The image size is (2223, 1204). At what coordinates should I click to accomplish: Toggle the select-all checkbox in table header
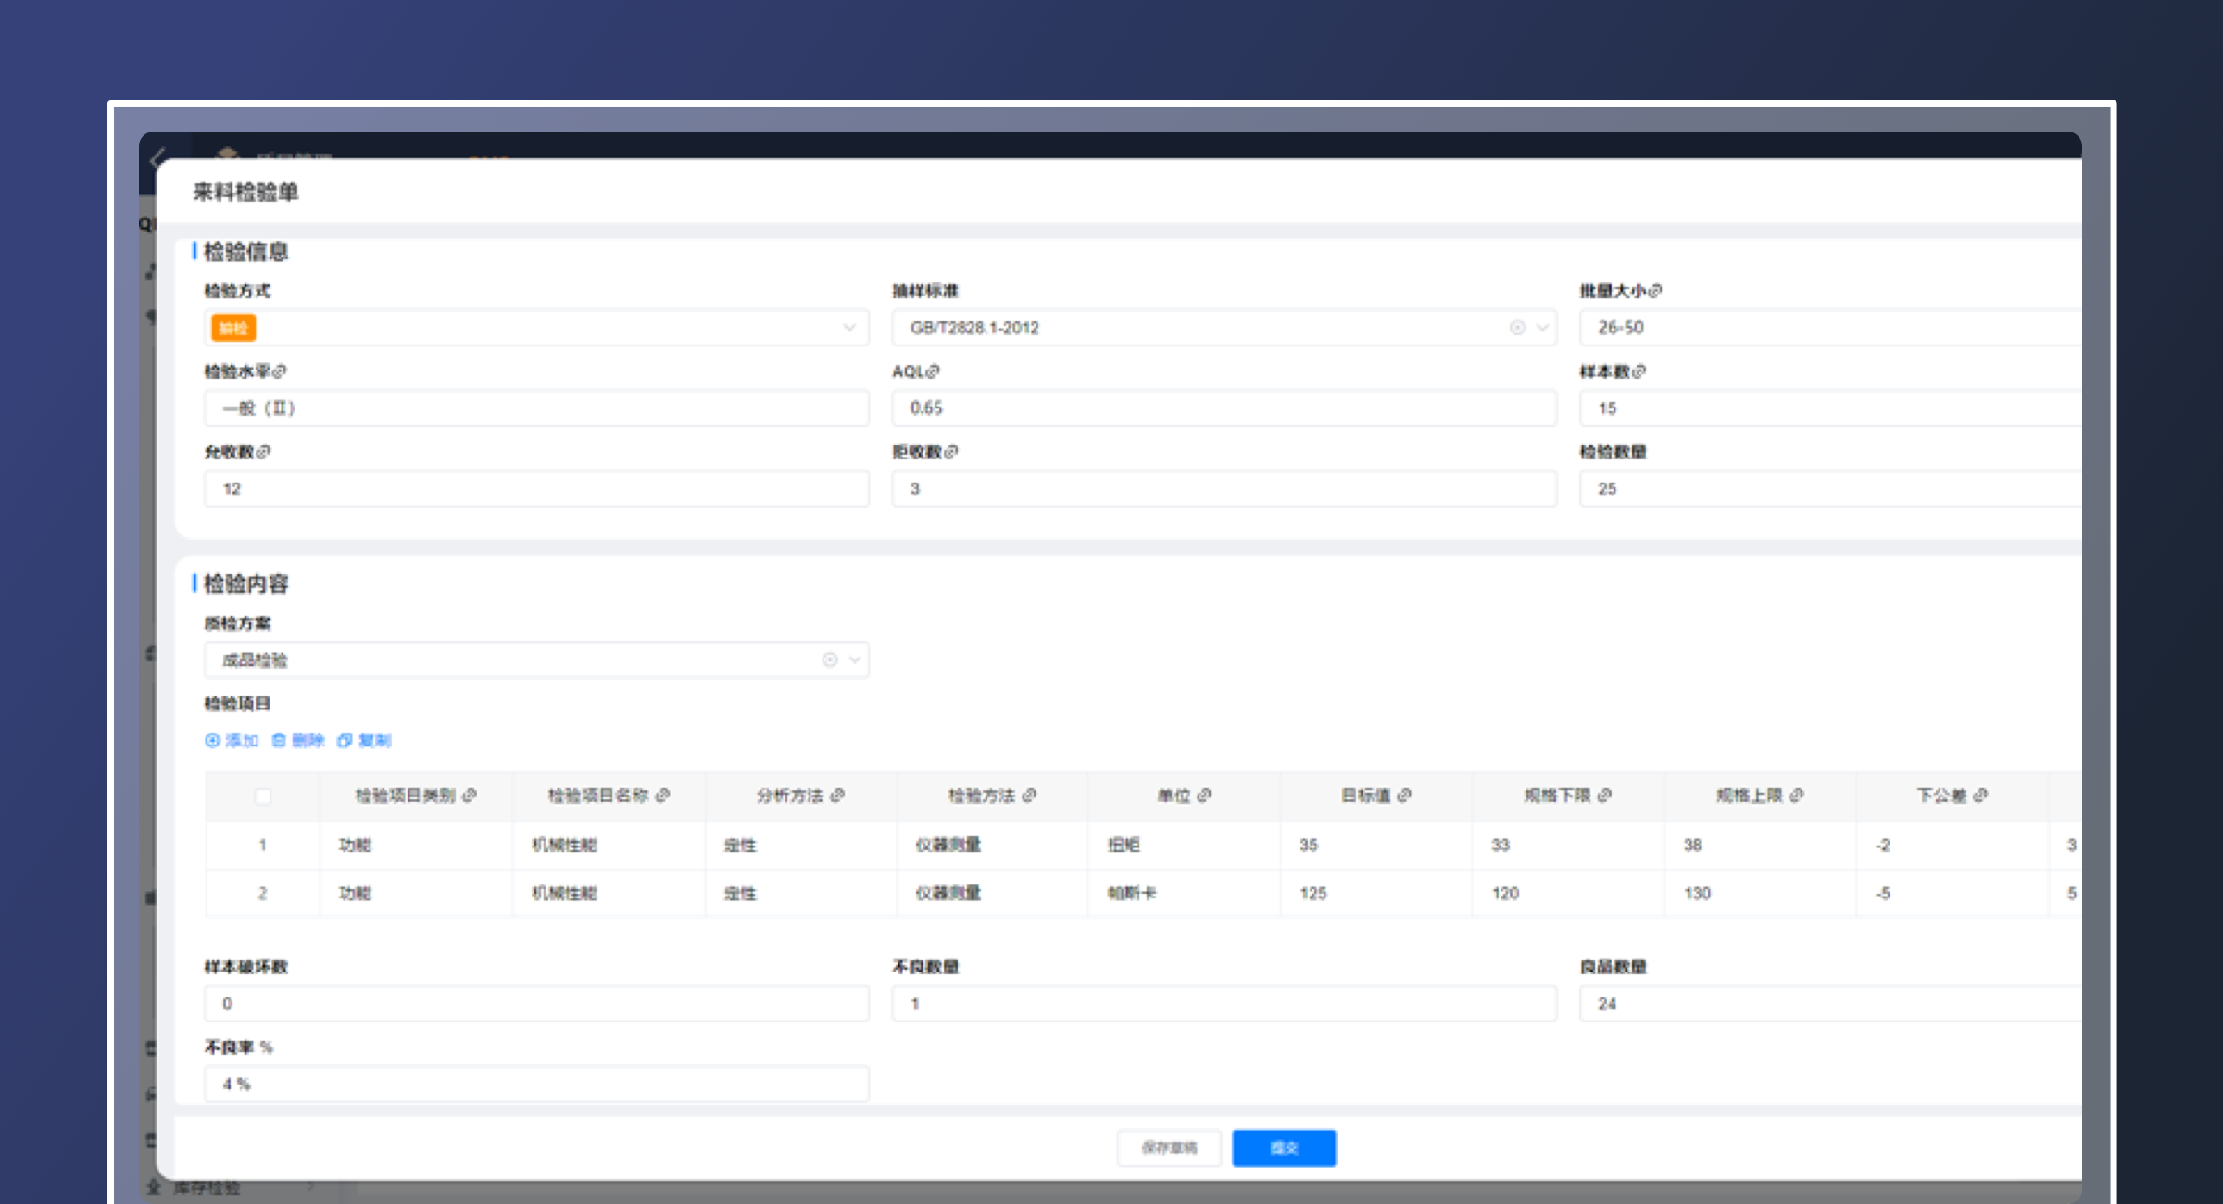pyautogui.click(x=263, y=796)
